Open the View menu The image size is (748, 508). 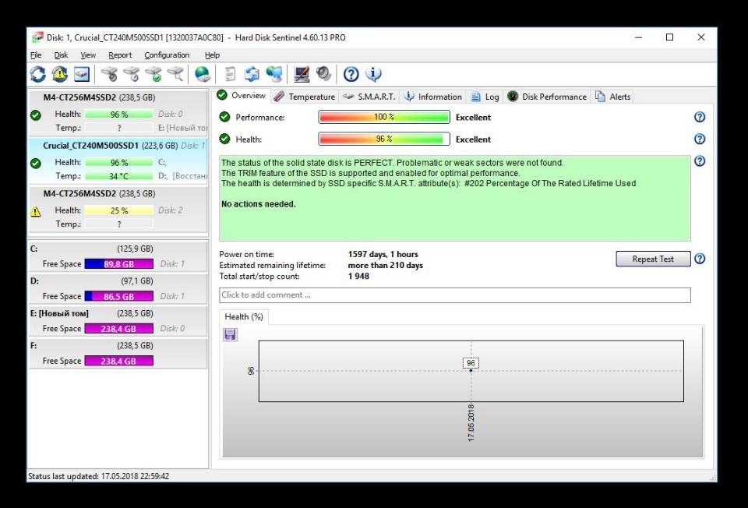88,55
